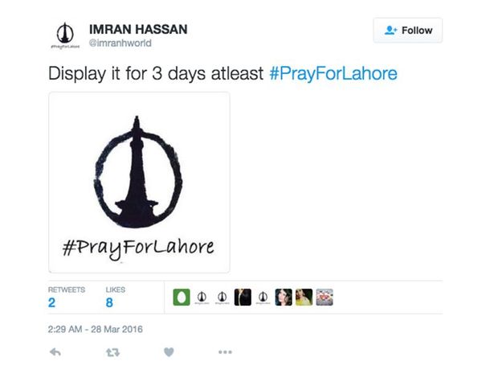
Task: Click the @imranhworld handle
Action: click(x=120, y=43)
